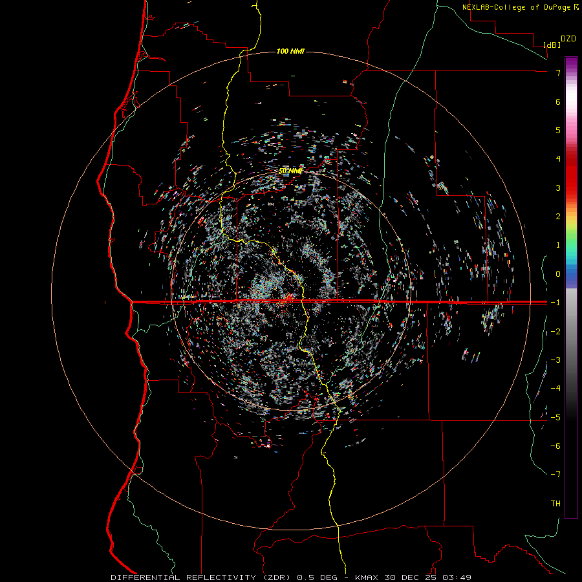This screenshot has height=582, width=582.
Task: Click the 6 value on color scale
Action: click(558, 102)
